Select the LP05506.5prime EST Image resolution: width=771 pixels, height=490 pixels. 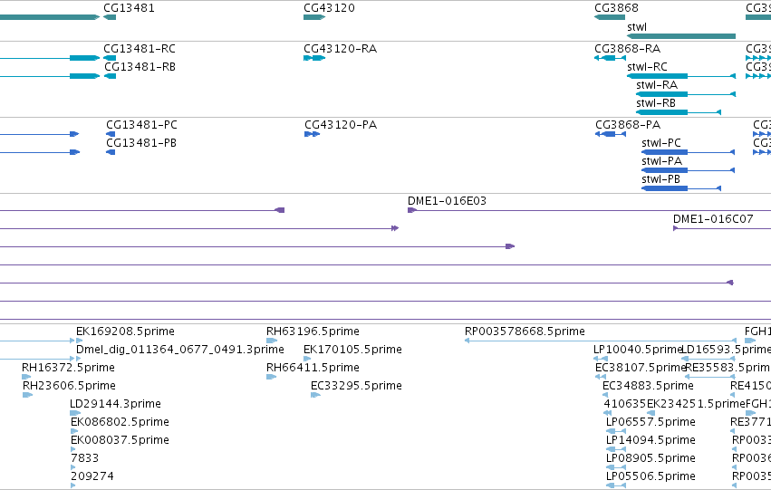[616, 486]
